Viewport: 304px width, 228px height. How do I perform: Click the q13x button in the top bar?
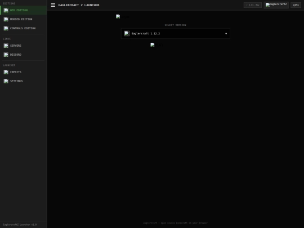(296, 5)
